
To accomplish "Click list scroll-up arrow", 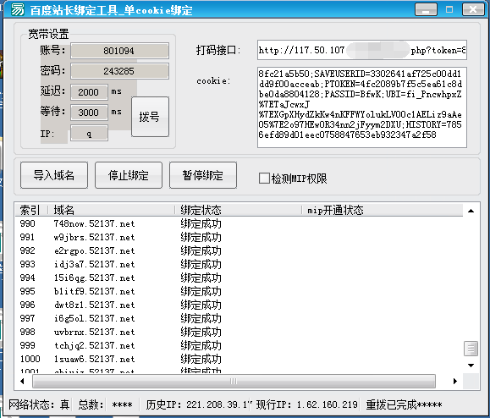I will tap(471, 211).
